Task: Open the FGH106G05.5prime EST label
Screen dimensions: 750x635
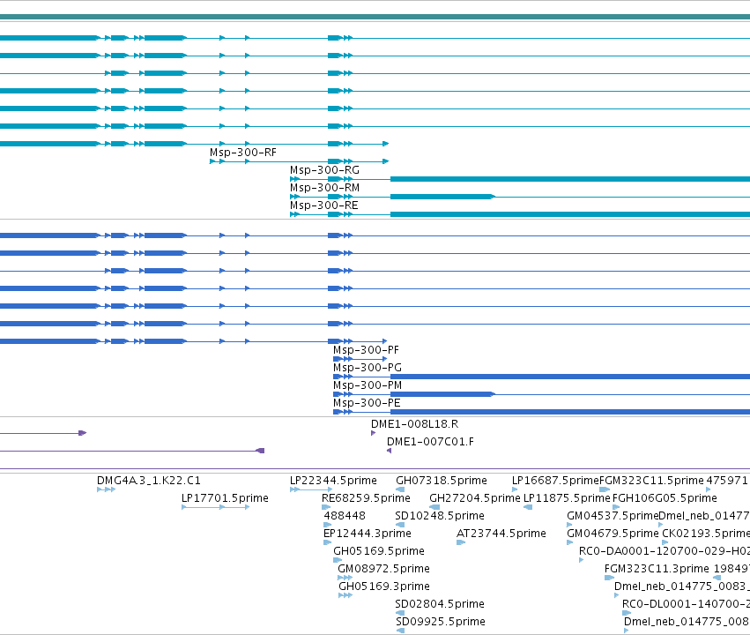Action: tap(665, 498)
